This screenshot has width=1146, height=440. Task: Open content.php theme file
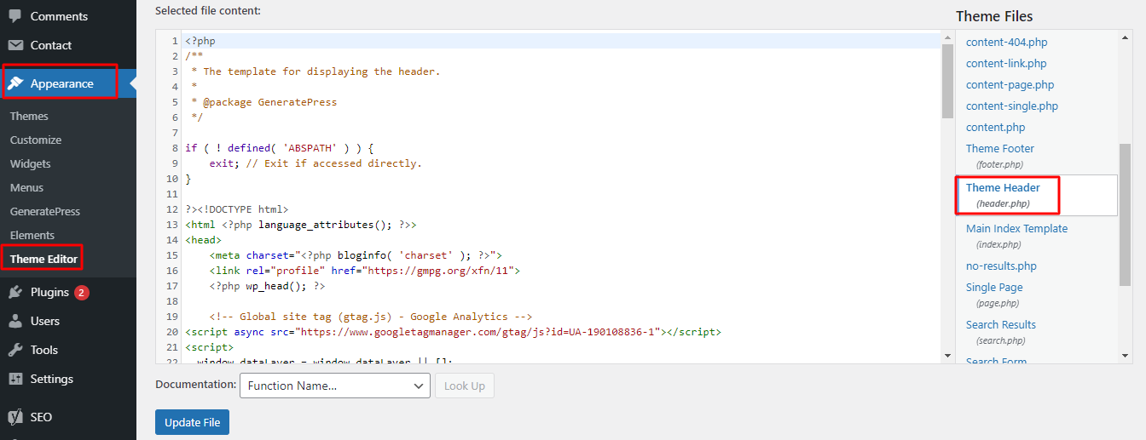click(995, 127)
